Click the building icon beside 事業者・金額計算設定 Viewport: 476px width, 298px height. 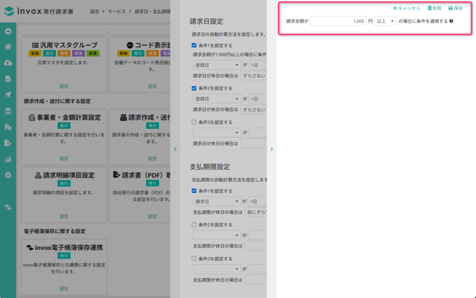tap(32, 118)
